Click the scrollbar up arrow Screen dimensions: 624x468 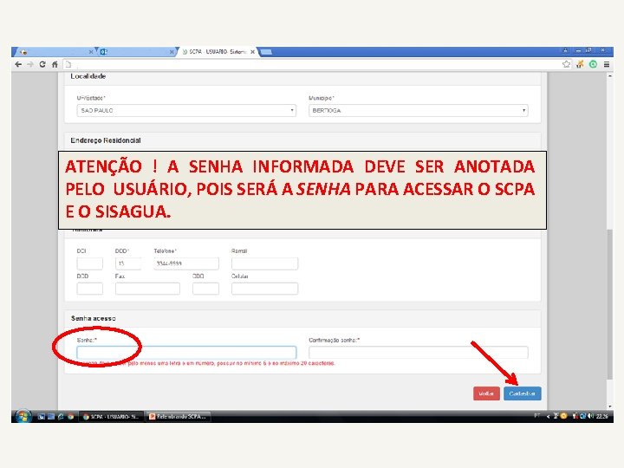tap(609, 75)
